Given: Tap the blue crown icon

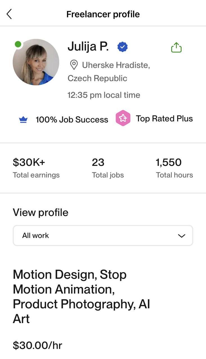Looking at the screenshot, I should pos(23,120).
